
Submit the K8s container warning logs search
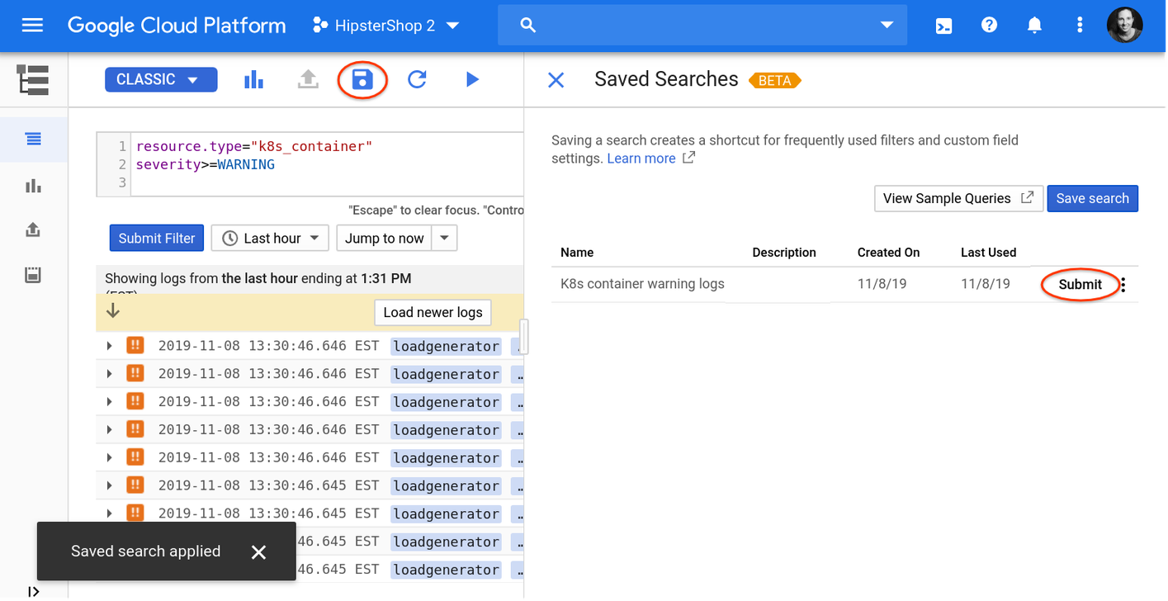pyautogui.click(x=1080, y=285)
